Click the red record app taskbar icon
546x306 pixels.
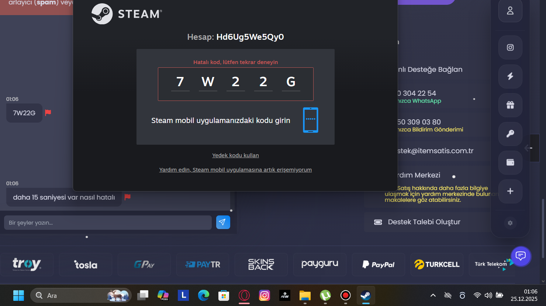[x=345, y=295]
